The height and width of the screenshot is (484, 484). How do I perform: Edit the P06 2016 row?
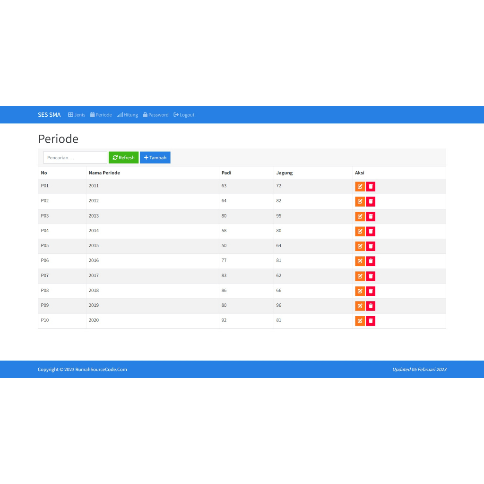[x=360, y=261]
